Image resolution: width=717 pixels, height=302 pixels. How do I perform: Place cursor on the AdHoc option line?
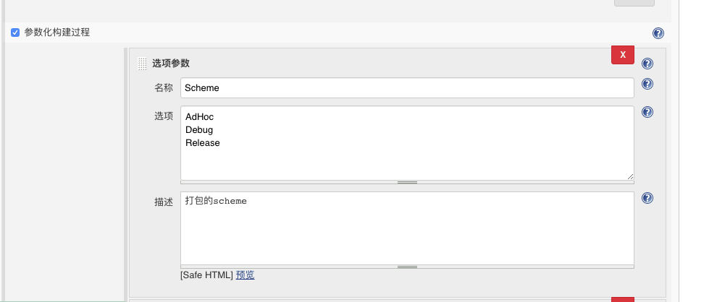click(199, 117)
